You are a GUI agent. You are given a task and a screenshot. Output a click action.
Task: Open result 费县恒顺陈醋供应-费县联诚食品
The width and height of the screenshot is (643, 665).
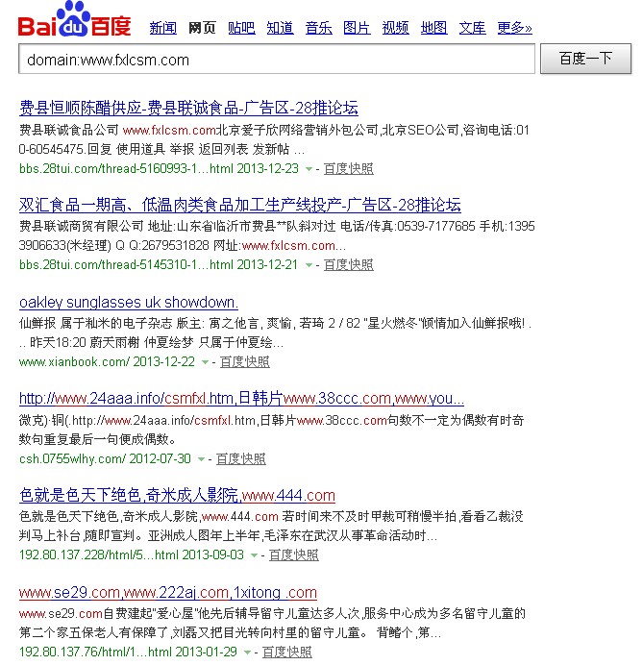pyautogui.click(x=188, y=109)
